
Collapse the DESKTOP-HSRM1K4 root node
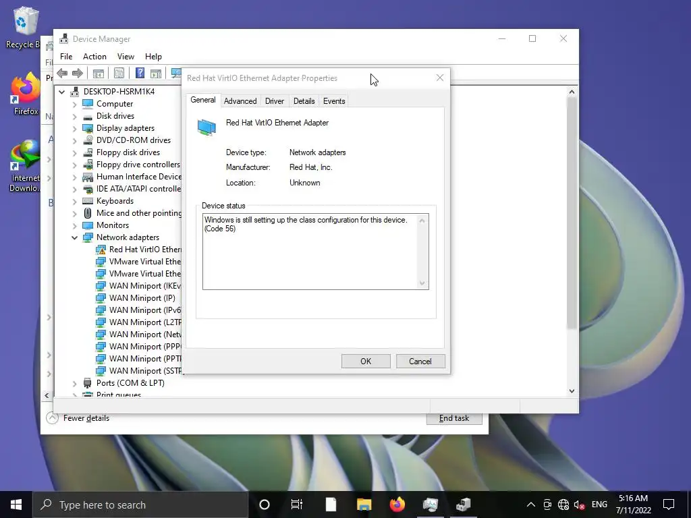point(61,92)
